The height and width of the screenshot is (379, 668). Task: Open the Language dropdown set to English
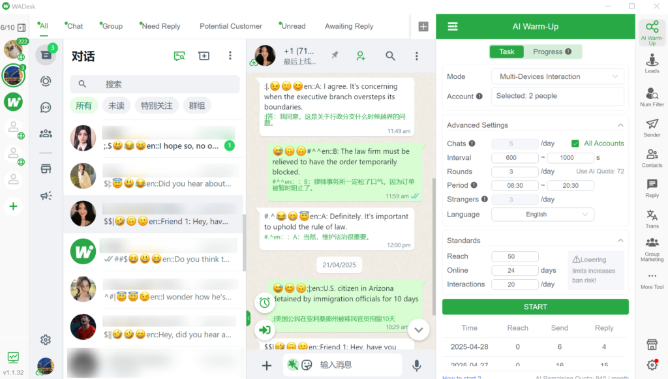click(542, 214)
